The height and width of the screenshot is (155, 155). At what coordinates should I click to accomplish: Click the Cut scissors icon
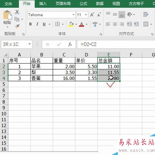17,12
